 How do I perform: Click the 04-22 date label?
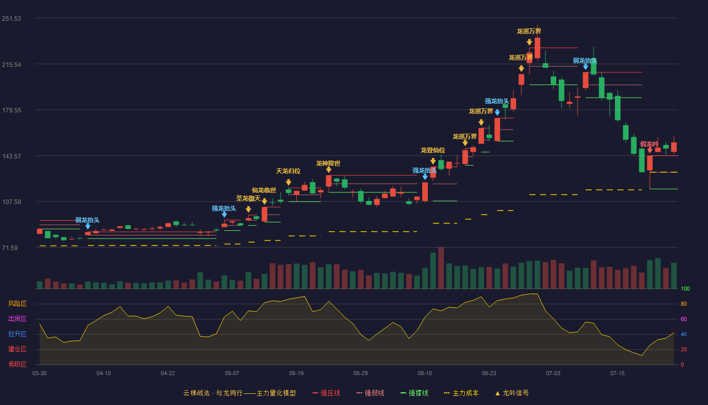[168, 373]
